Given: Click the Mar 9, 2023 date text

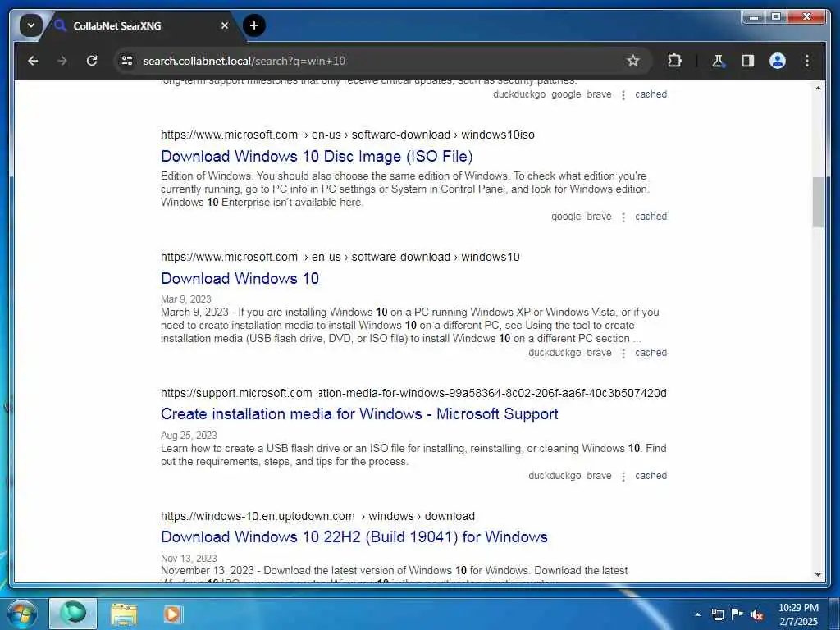Looking at the screenshot, I should pos(186,299).
